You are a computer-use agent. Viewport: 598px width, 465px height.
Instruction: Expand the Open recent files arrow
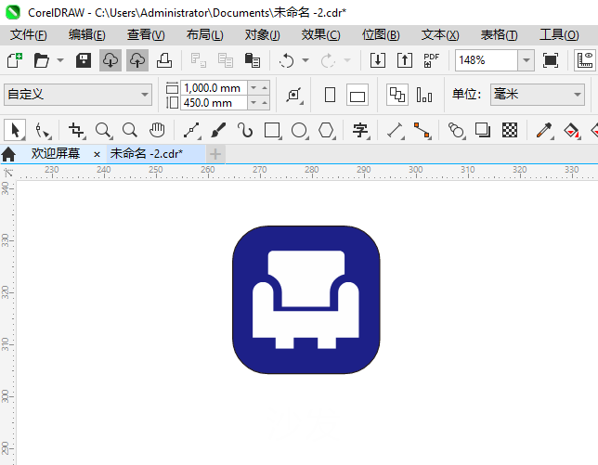coord(60,60)
